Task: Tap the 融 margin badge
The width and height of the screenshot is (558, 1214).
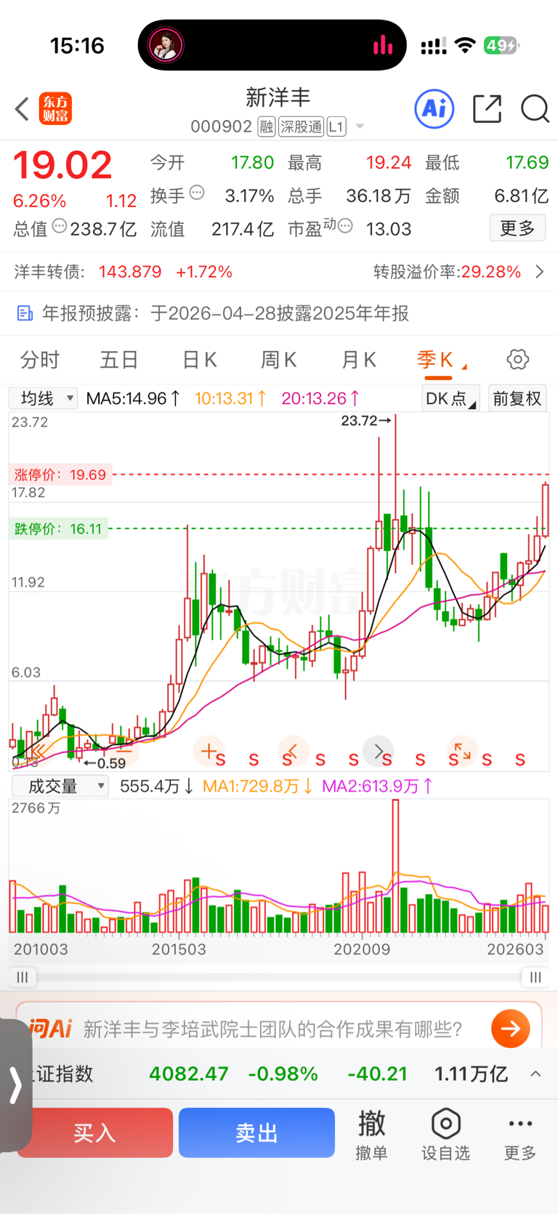Action: [x=266, y=127]
